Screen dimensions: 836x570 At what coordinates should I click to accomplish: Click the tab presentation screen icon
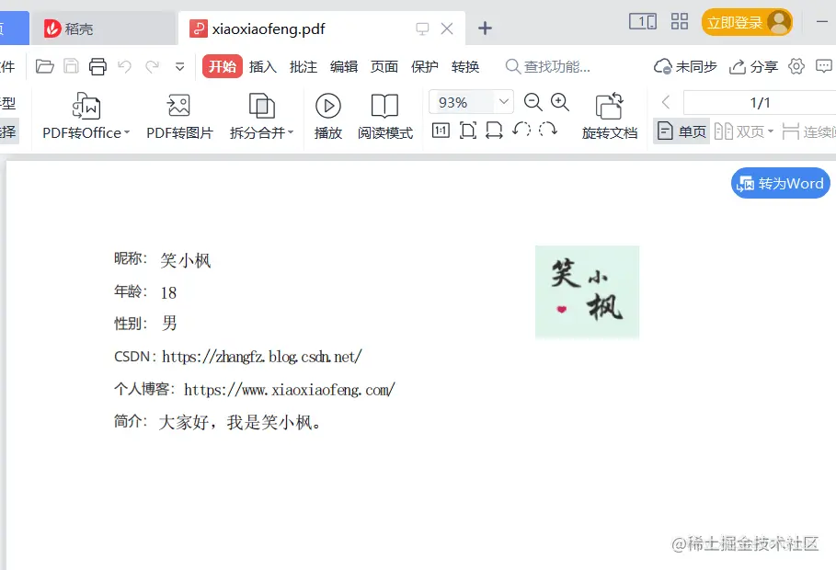click(x=422, y=28)
